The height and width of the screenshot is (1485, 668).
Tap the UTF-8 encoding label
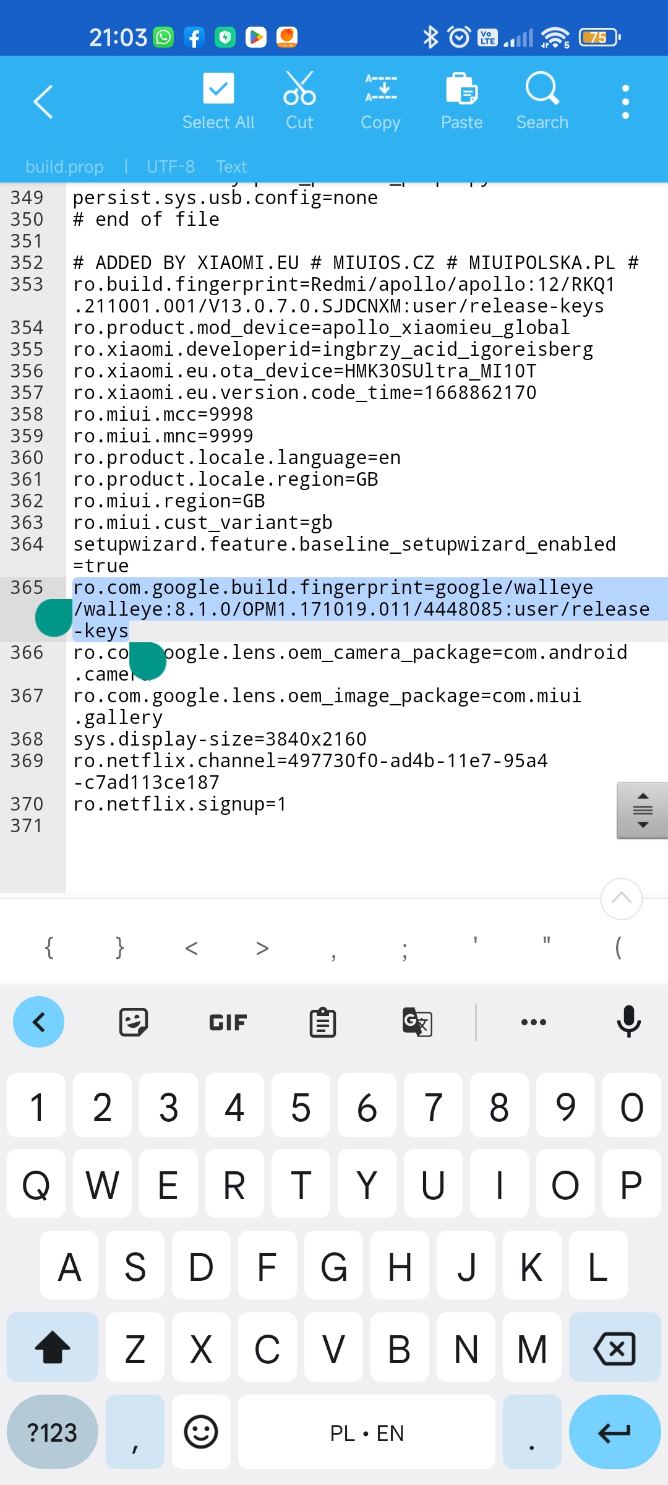coord(171,166)
